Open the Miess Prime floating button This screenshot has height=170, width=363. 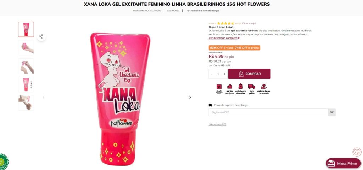coord(343,163)
